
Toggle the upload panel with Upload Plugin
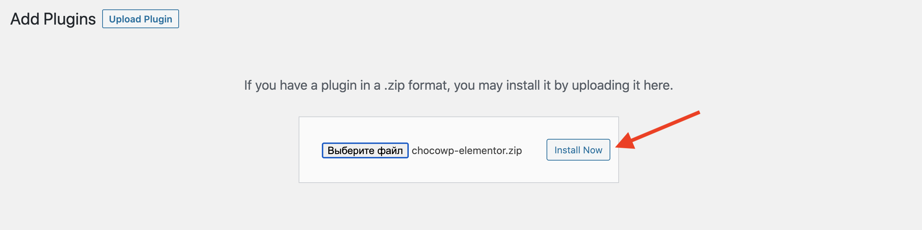pos(140,19)
